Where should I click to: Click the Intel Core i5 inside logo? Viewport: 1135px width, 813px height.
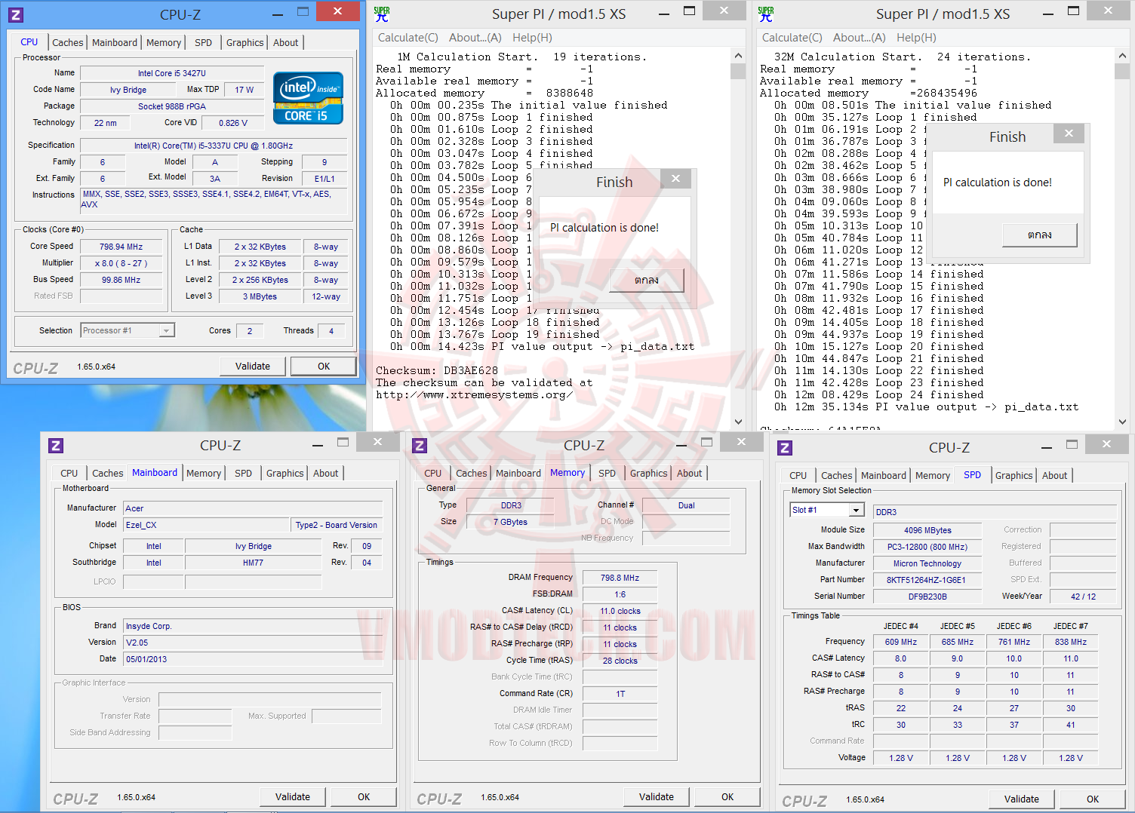tap(308, 98)
